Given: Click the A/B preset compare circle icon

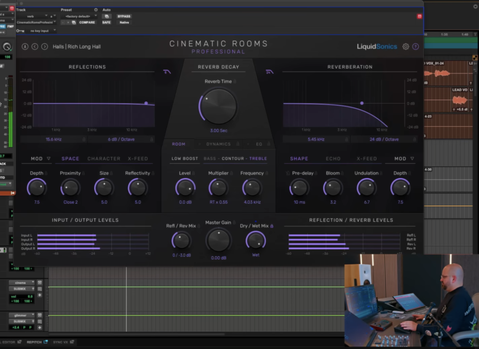Looking at the screenshot, I should tap(25, 47).
